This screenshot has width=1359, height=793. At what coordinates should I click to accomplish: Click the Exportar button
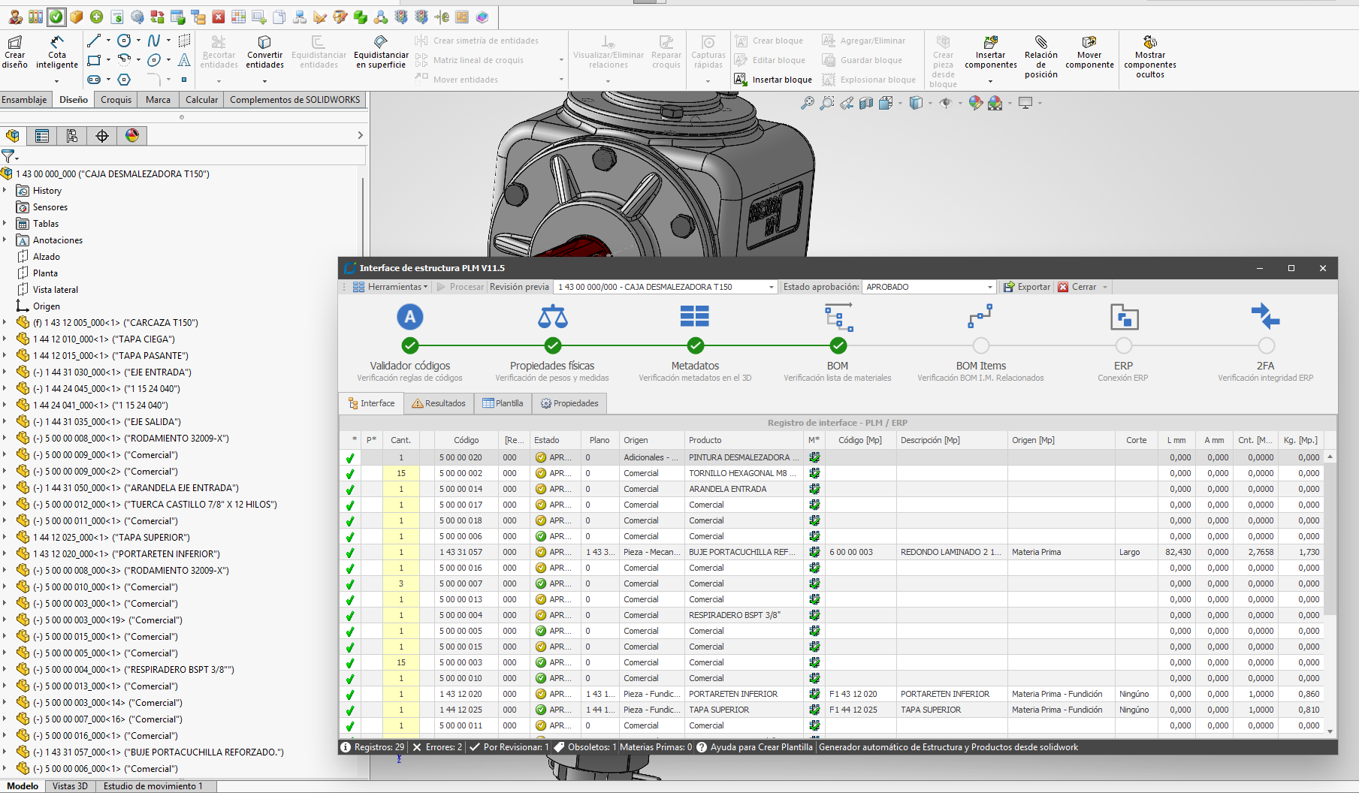1026,287
